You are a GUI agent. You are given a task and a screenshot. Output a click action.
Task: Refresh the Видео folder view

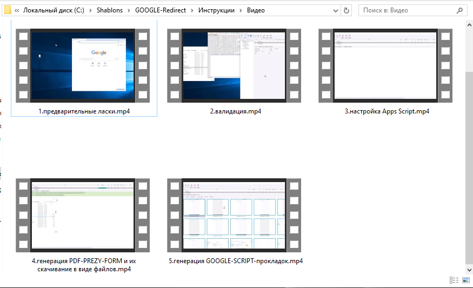(347, 11)
